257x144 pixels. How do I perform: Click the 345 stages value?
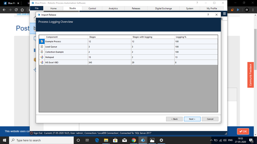(90, 62)
